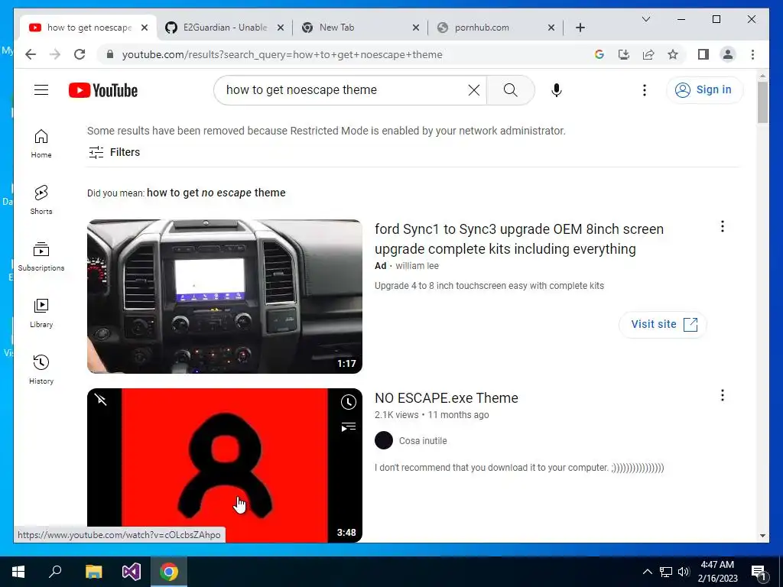Go to Home in the sidebar
This screenshot has height=587, width=783.
[x=41, y=143]
